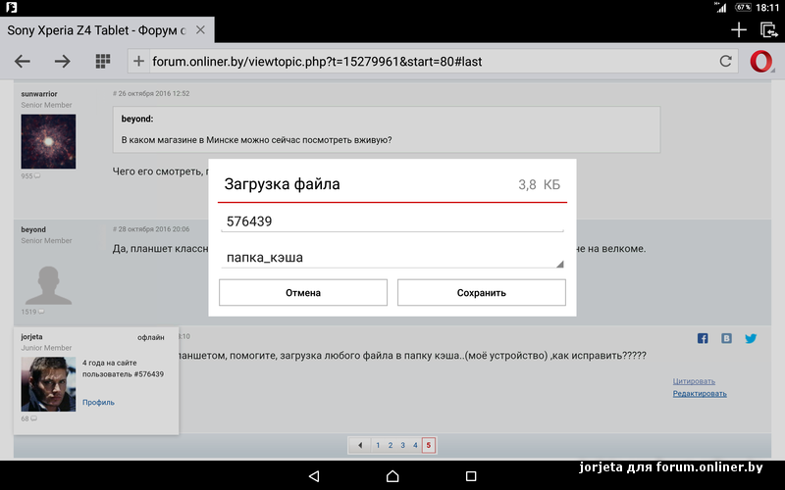The height and width of the screenshot is (490, 785).
Task: Tap the Android home navigation button
Action: coord(392,476)
